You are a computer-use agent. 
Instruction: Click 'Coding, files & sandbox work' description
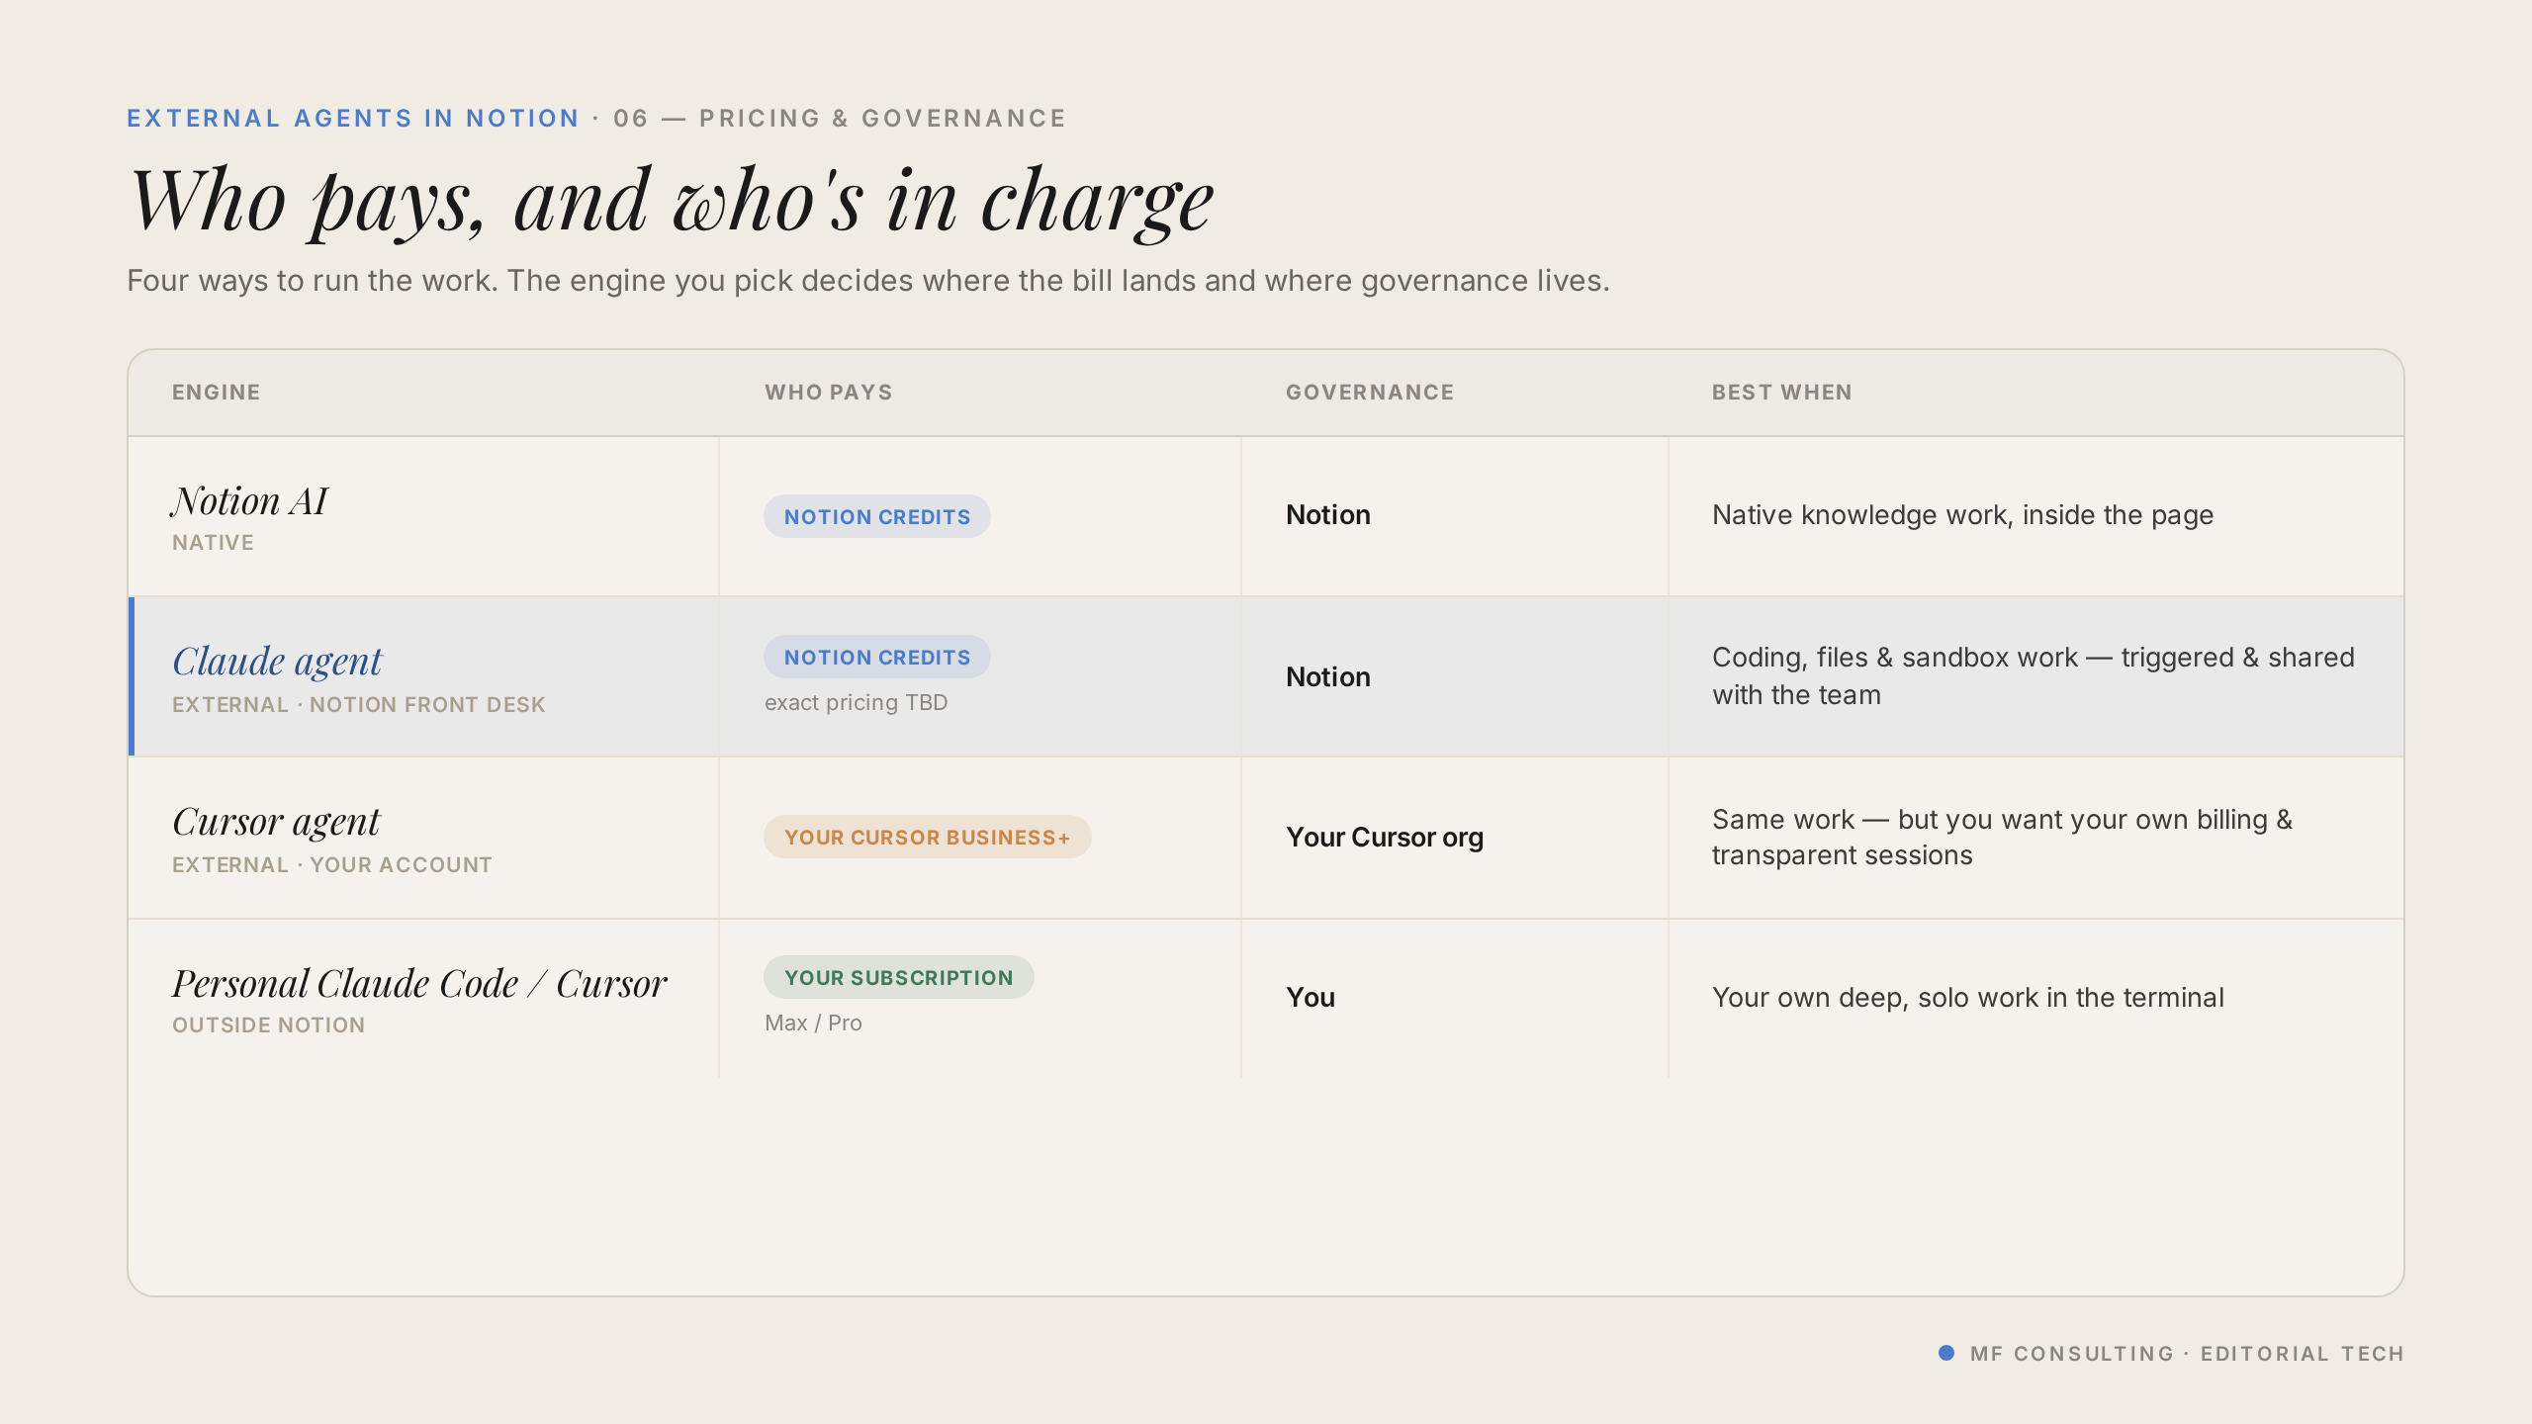pos(2034,676)
